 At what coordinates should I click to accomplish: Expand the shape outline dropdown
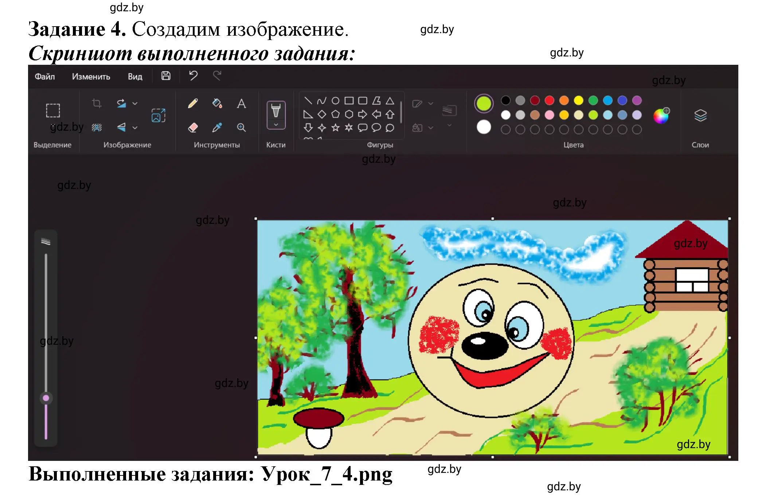pyautogui.click(x=431, y=104)
